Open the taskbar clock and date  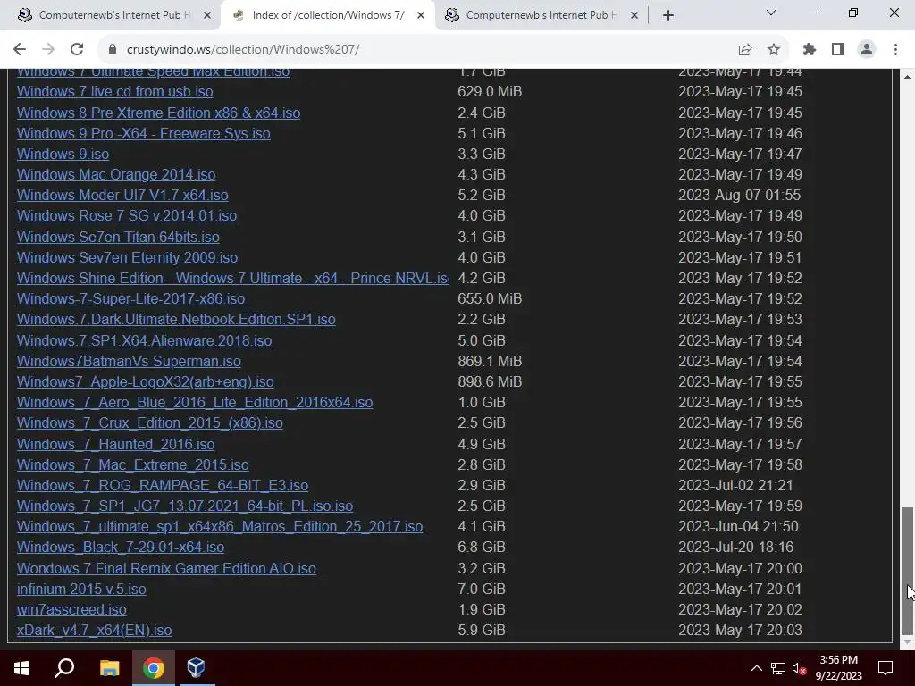tap(838, 668)
